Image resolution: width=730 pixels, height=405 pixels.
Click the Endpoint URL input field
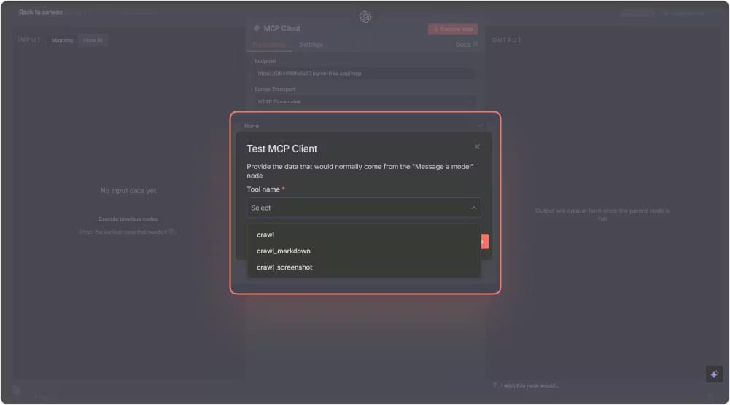(365, 74)
